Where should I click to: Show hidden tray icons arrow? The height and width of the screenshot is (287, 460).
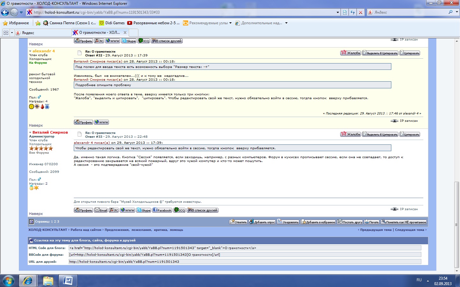pos(428,281)
